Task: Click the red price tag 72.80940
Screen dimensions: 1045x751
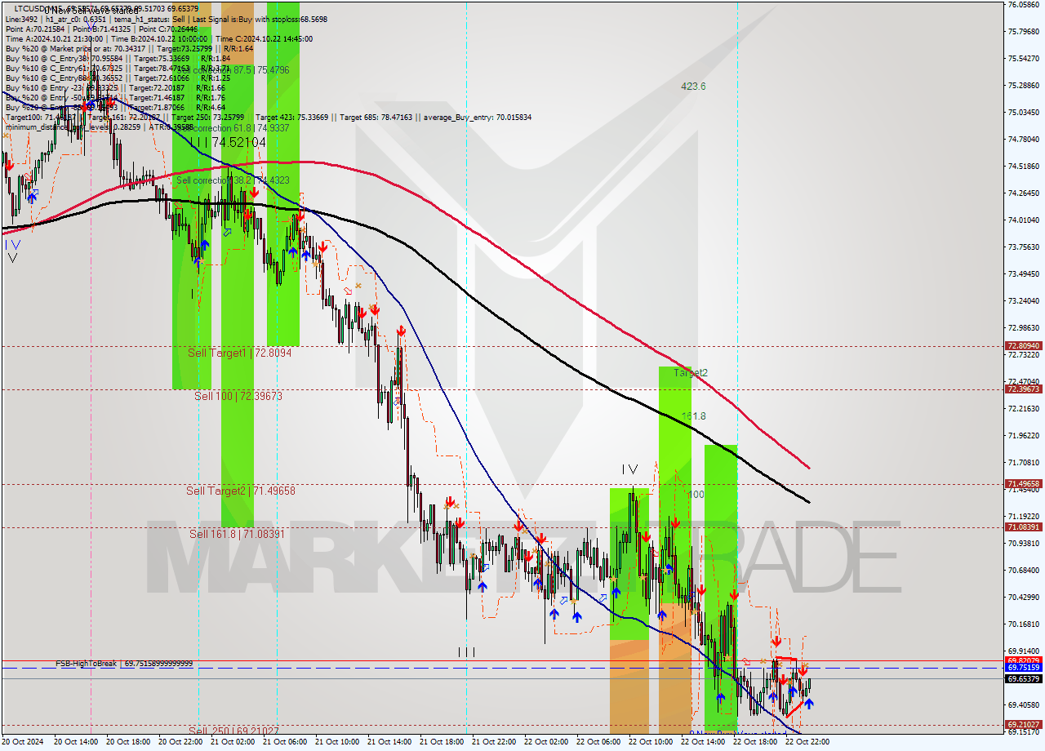Action: click(x=1023, y=346)
